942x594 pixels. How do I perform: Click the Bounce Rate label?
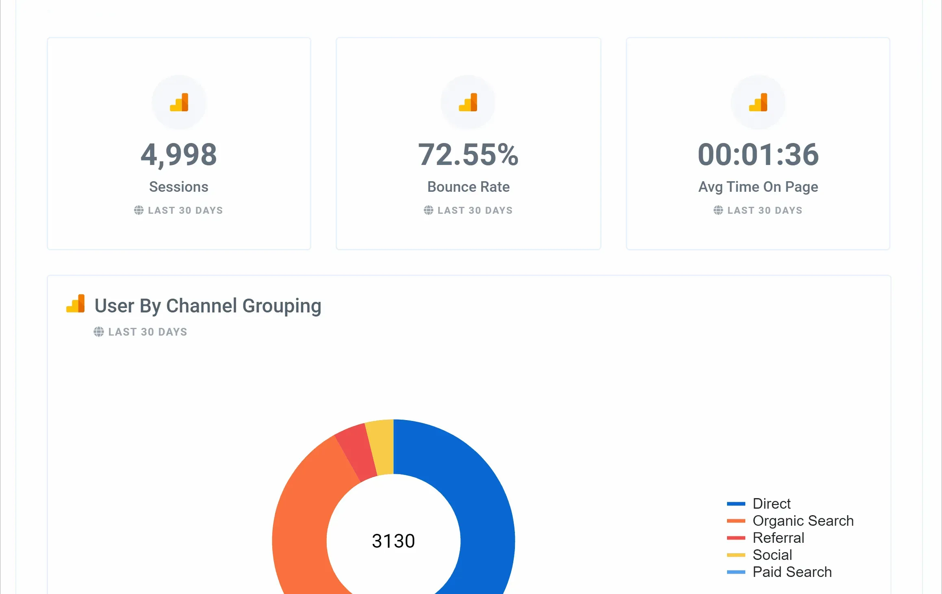(469, 187)
